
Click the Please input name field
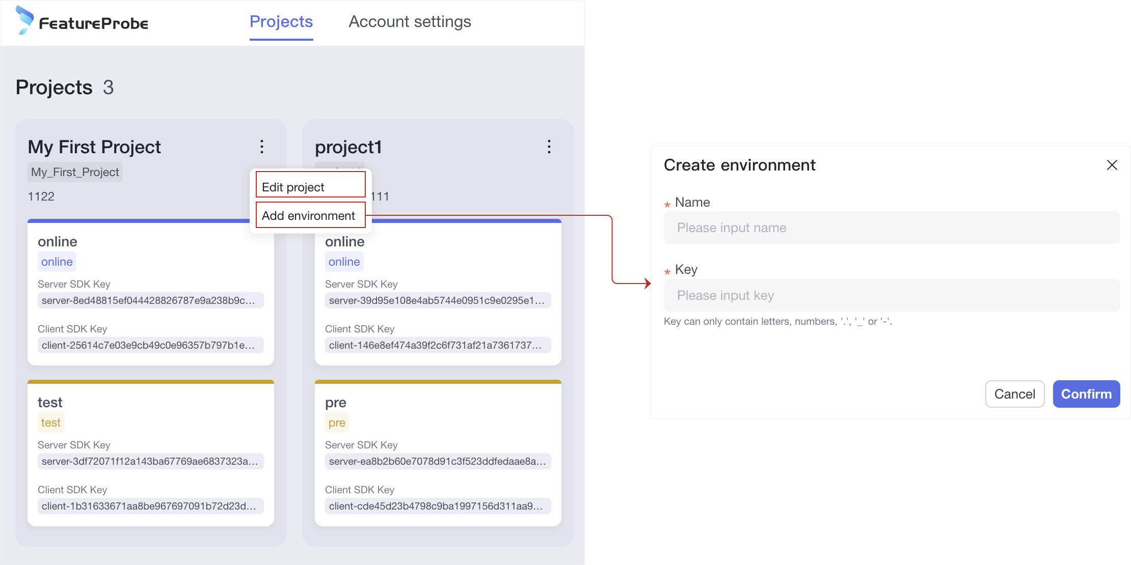pyautogui.click(x=892, y=228)
